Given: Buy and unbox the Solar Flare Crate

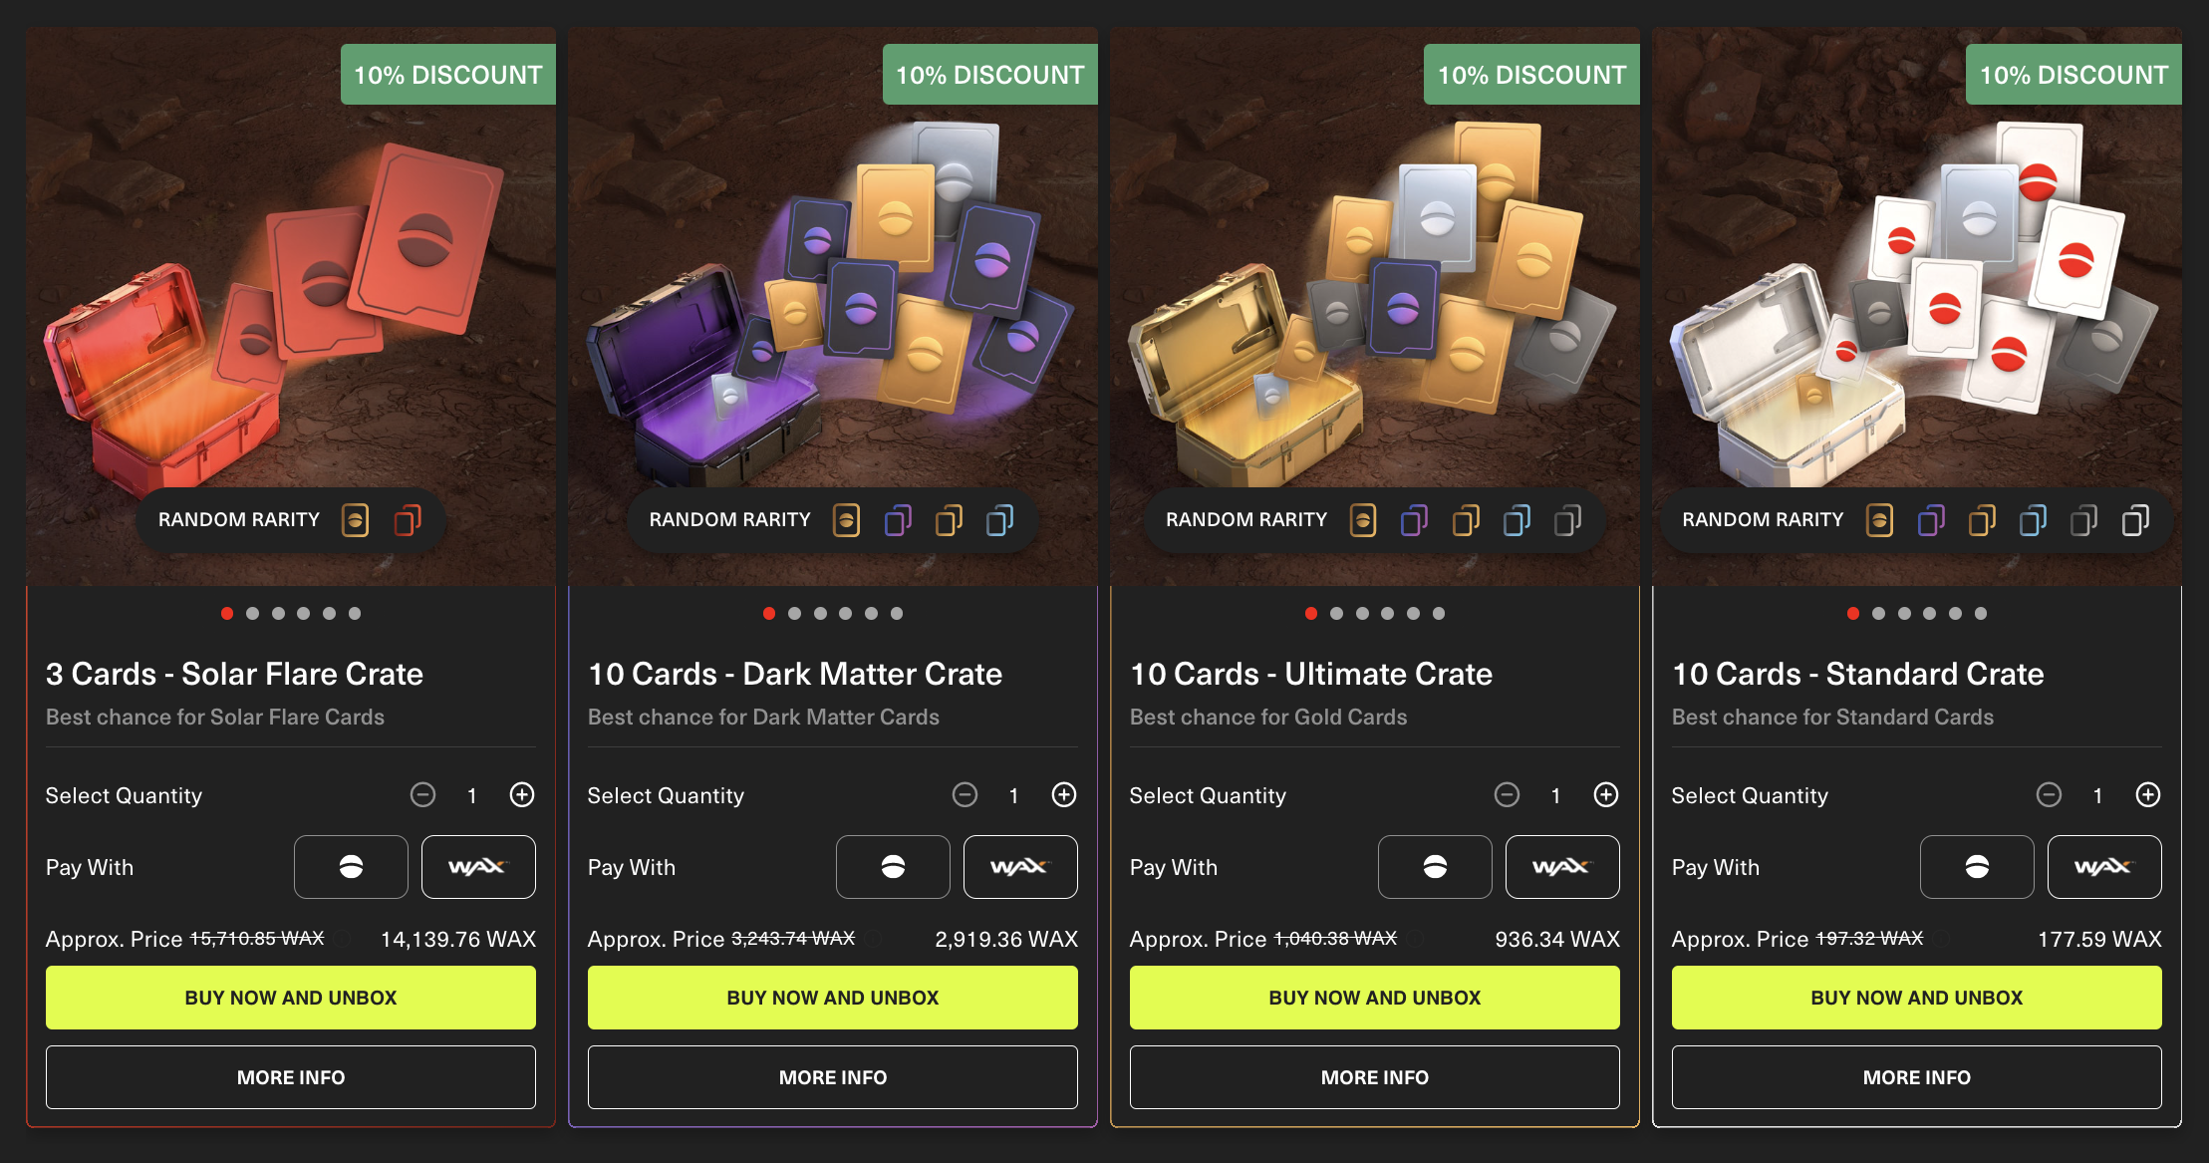Looking at the screenshot, I should [291, 998].
